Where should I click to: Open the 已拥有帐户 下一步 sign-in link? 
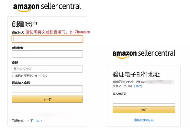coord(35,121)
